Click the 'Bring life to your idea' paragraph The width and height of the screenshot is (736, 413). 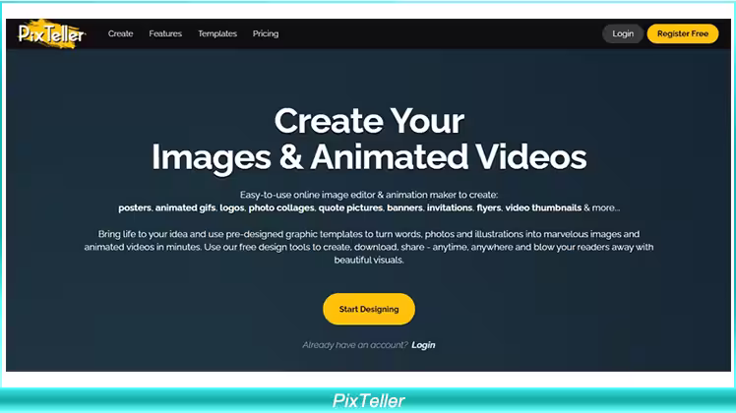coord(369,247)
